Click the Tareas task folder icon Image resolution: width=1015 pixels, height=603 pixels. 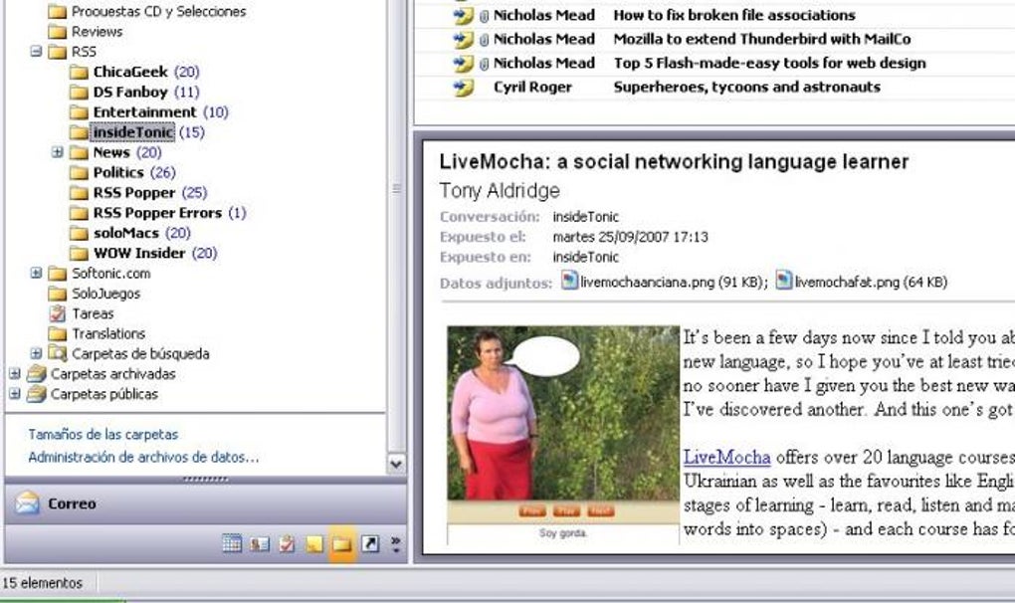(x=58, y=313)
